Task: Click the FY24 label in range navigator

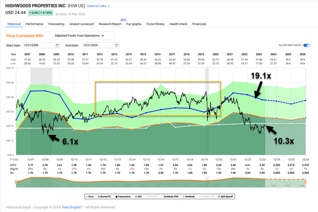Action: 273,186
